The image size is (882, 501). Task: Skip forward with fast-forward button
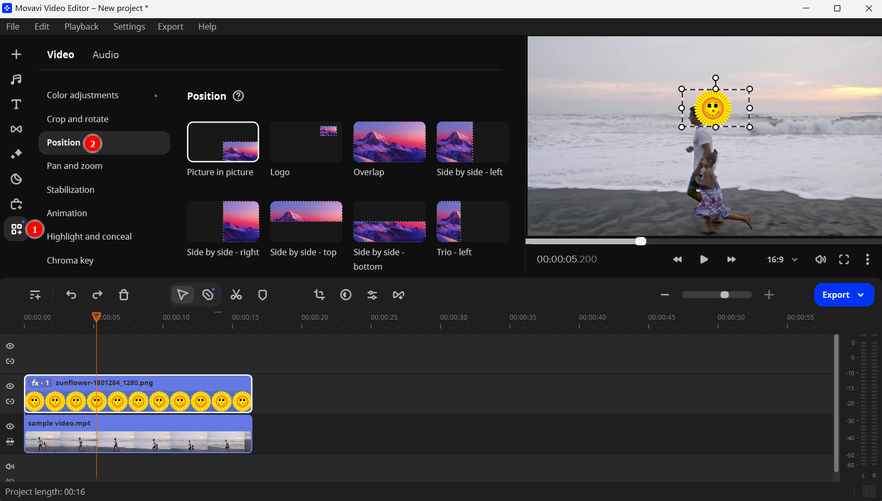click(x=731, y=259)
